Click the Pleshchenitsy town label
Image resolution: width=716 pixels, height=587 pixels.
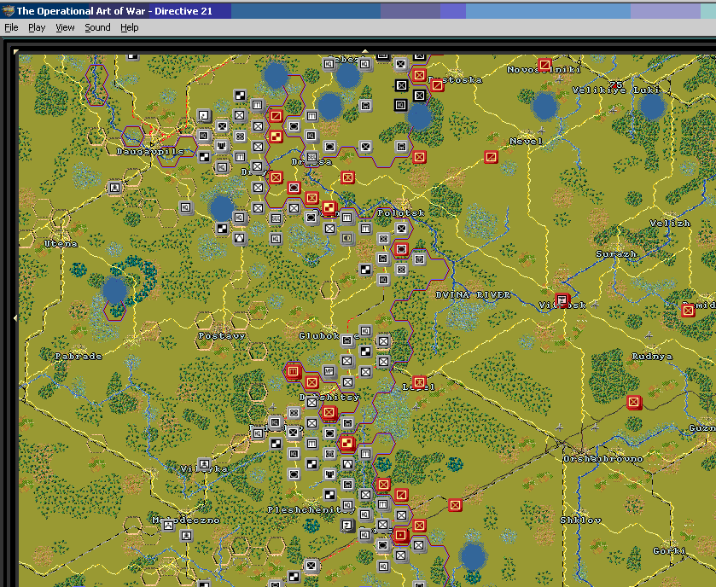pos(311,510)
